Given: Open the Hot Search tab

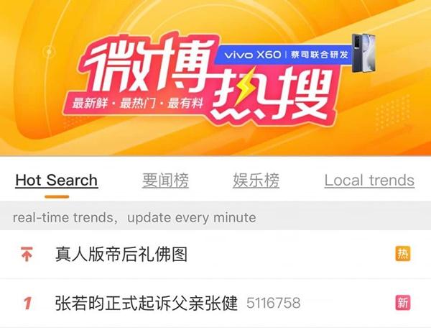Looking at the screenshot, I should click(x=57, y=181).
